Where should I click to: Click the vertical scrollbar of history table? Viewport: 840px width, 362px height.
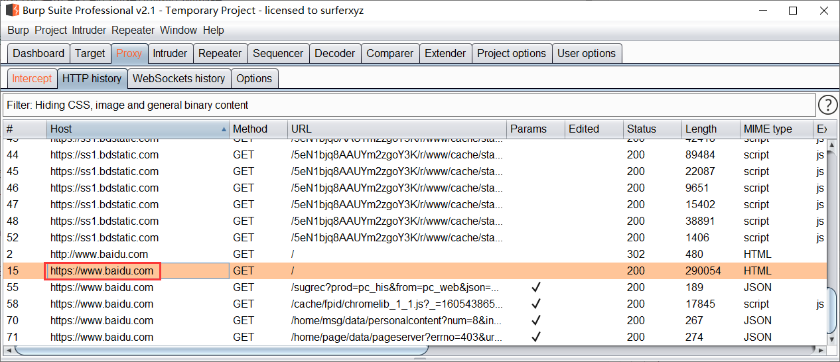[x=832, y=241]
